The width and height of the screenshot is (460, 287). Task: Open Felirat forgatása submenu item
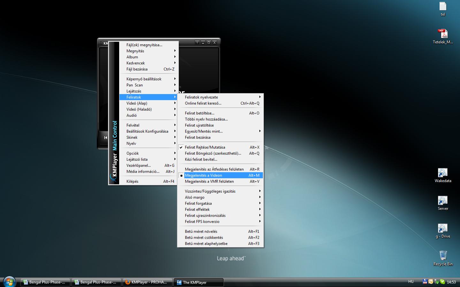[x=220, y=203]
